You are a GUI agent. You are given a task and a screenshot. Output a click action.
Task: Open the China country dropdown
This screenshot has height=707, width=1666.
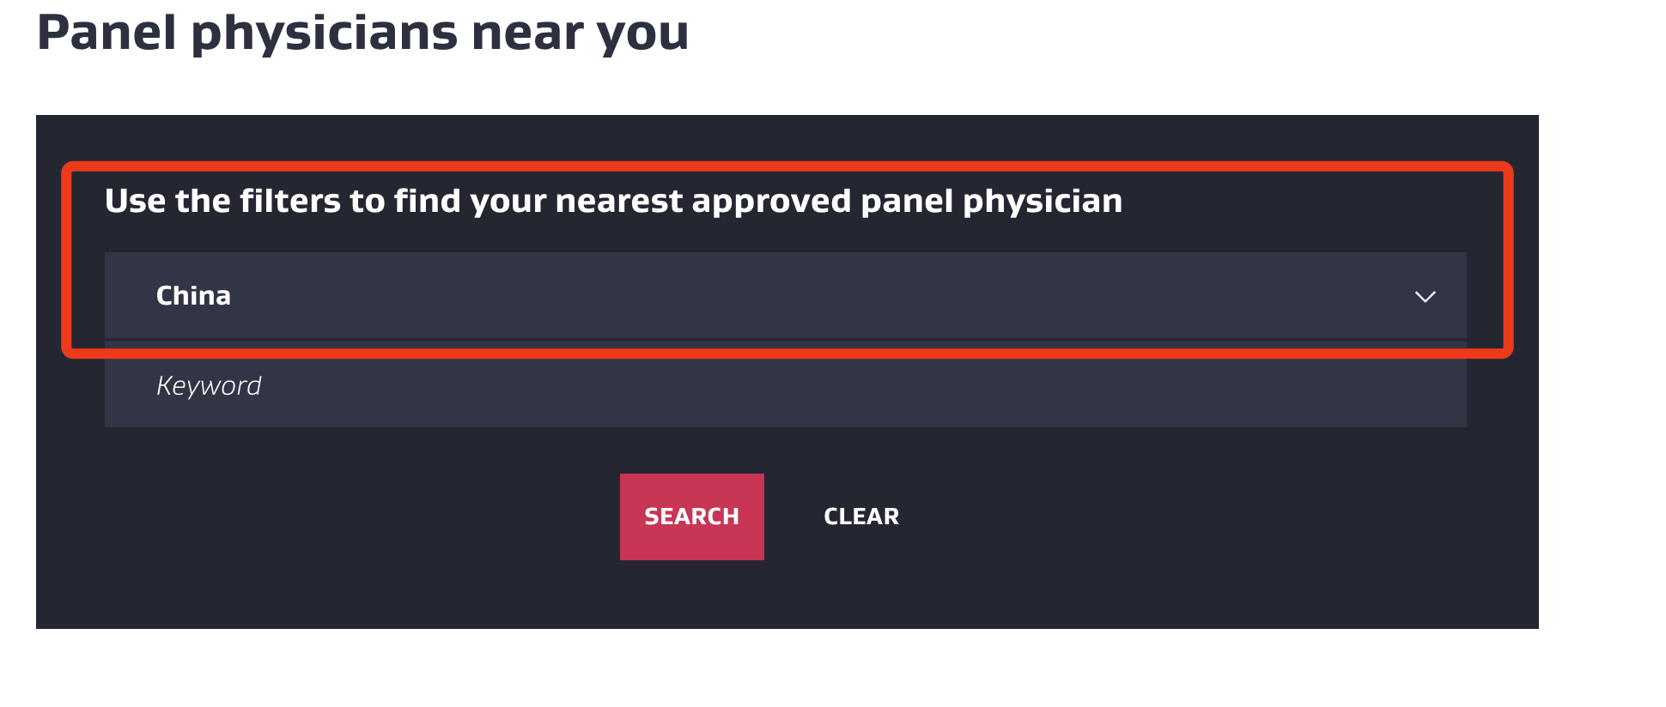pos(784,296)
